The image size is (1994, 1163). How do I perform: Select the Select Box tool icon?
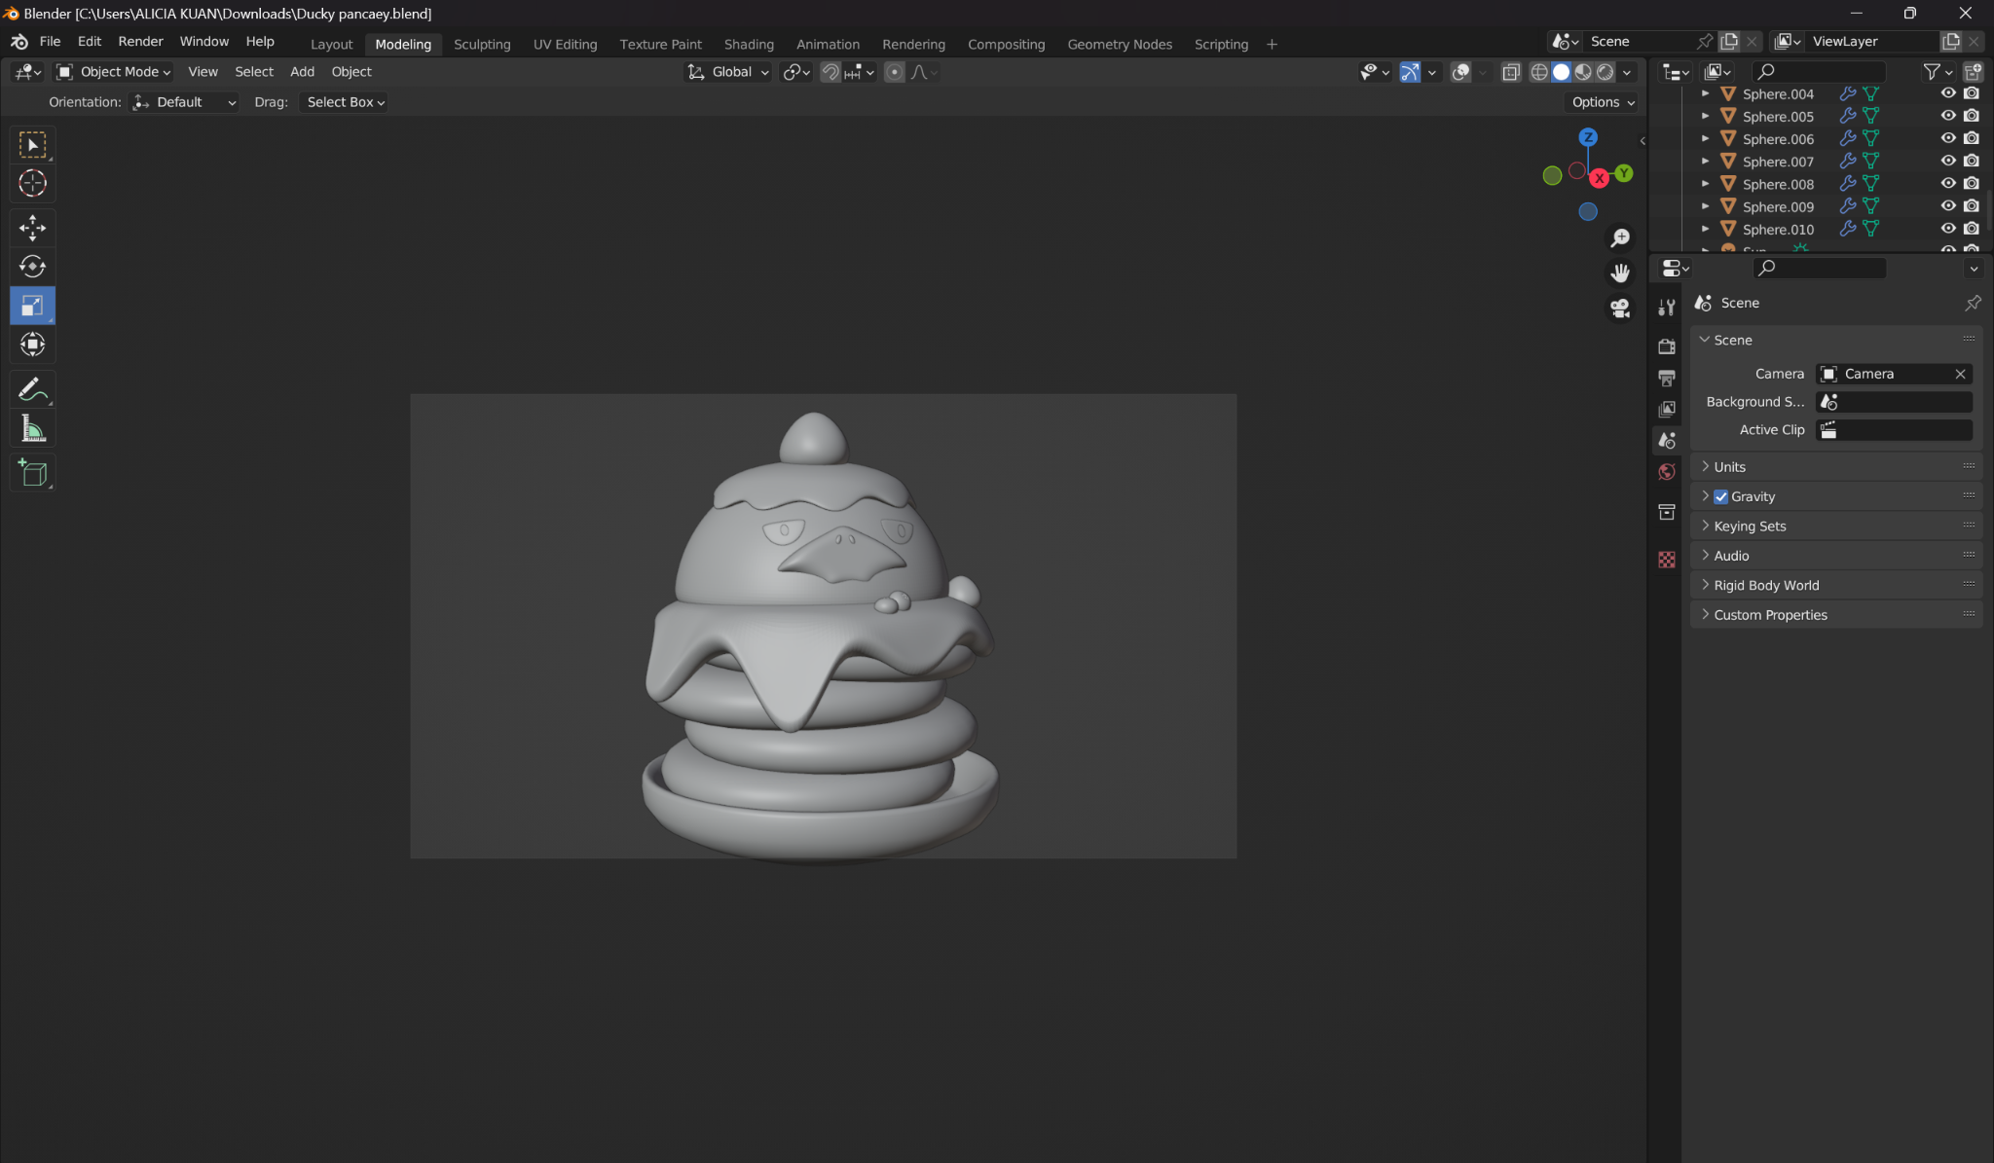(32, 145)
